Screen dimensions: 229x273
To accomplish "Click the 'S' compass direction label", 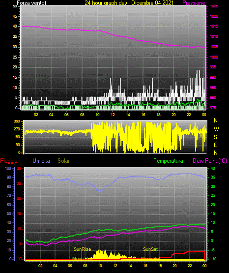I will [215, 137].
